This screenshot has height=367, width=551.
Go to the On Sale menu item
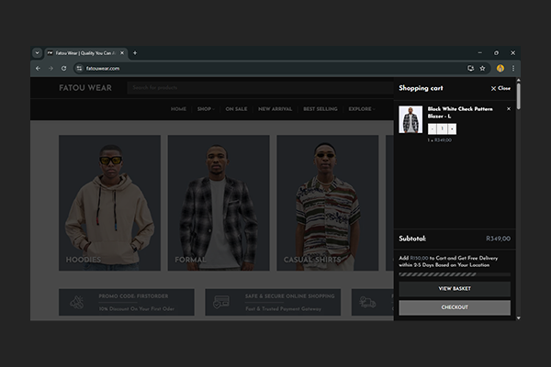pyautogui.click(x=236, y=109)
